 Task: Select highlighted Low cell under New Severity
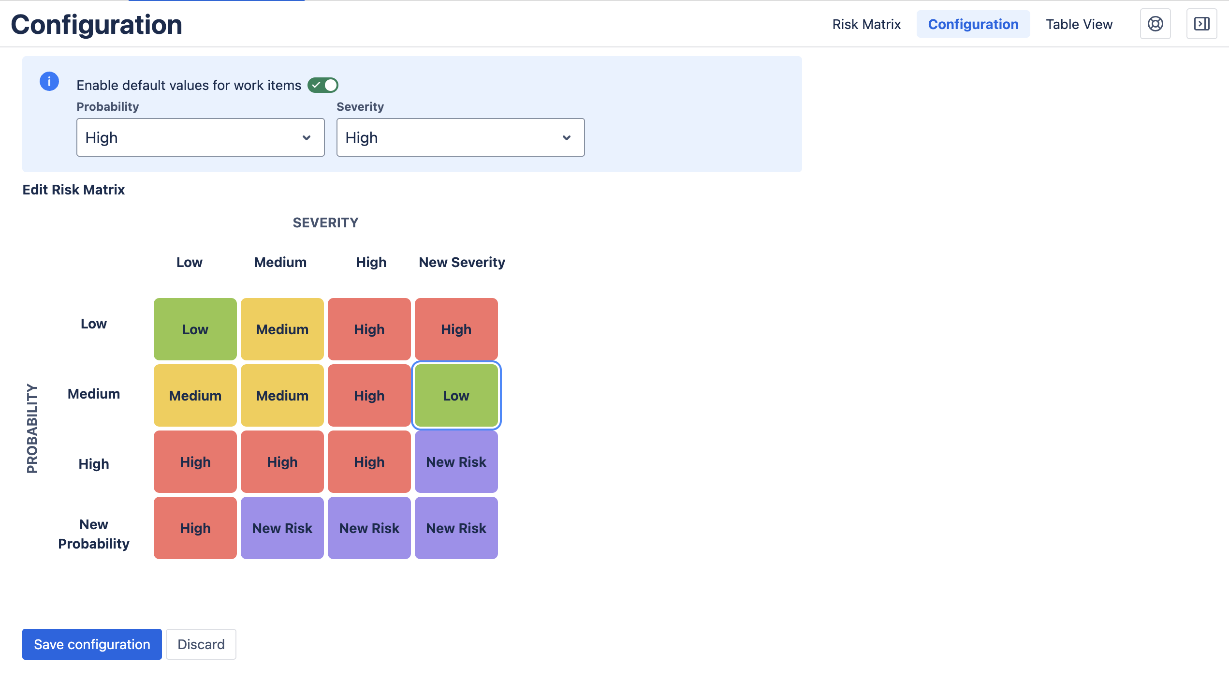click(x=456, y=396)
